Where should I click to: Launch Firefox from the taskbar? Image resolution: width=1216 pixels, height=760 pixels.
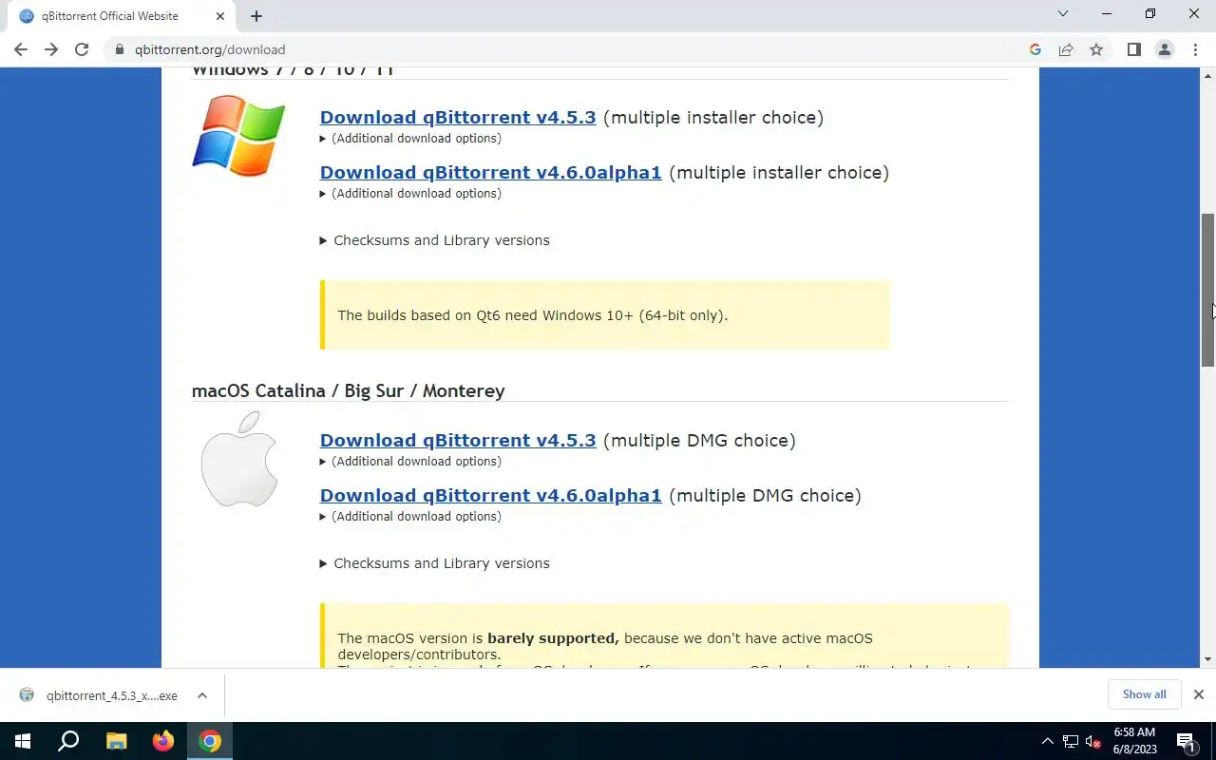pos(163,741)
